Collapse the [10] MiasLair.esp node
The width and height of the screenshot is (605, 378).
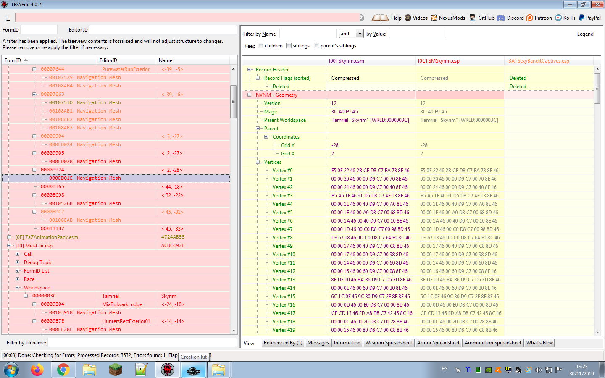(x=9, y=246)
